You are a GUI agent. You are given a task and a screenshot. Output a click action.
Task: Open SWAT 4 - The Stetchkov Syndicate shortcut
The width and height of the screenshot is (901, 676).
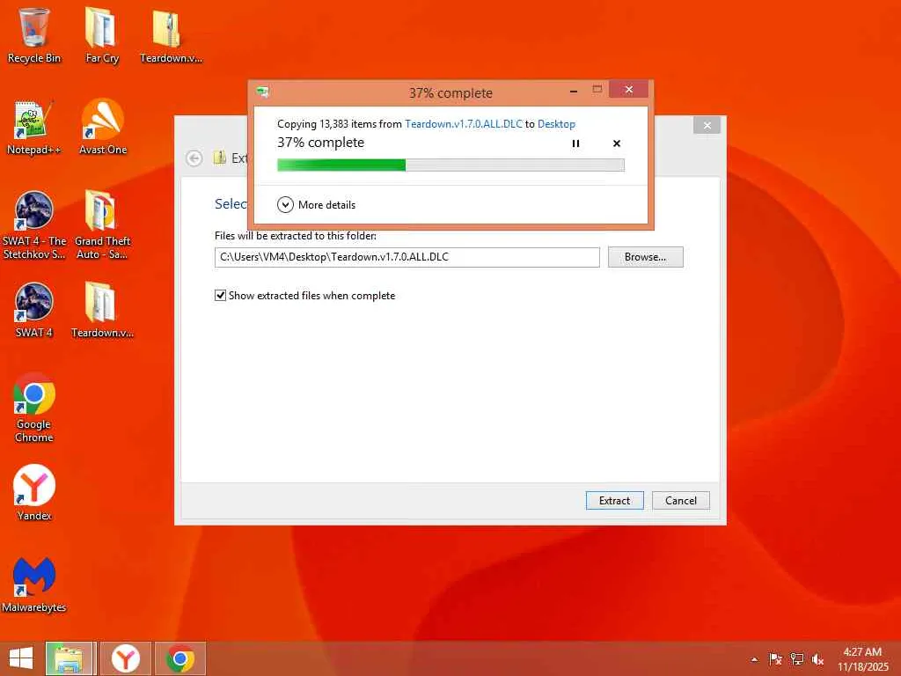[x=34, y=224]
